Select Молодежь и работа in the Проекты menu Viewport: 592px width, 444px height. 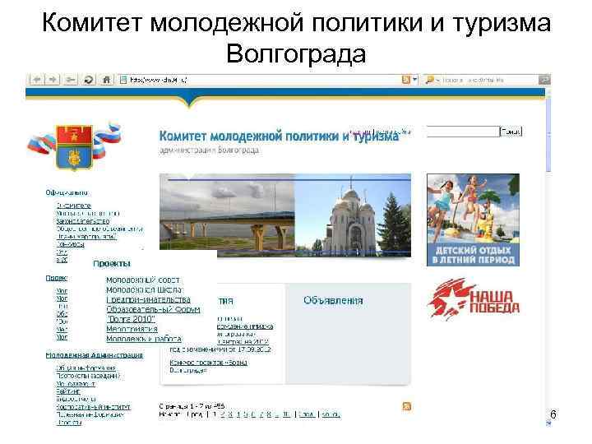click(x=143, y=339)
